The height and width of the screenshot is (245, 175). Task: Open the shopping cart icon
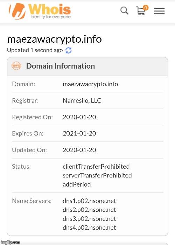[141, 11]
